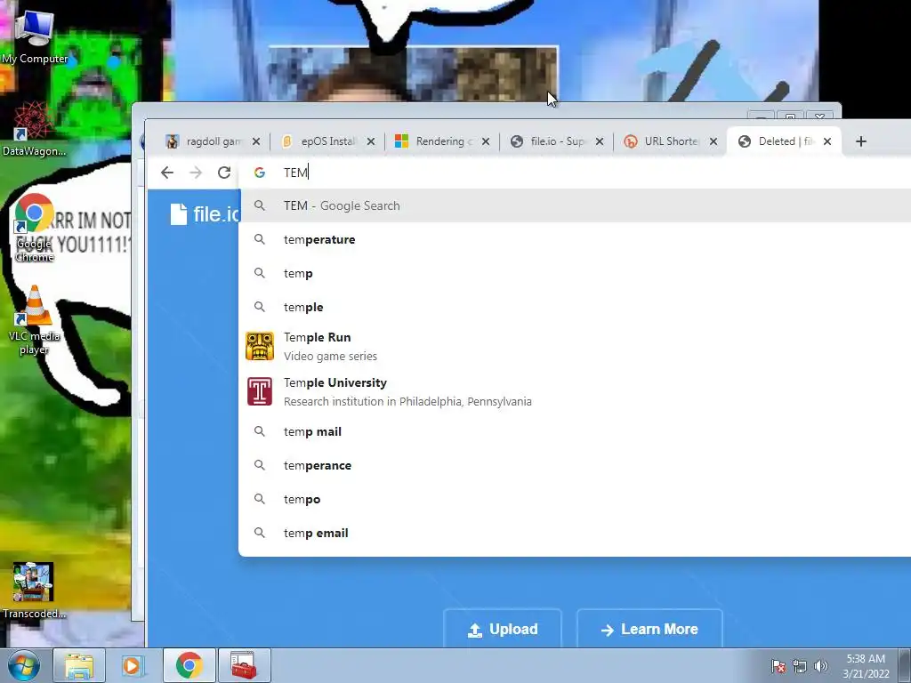Open the VLC media player desktop shortcut
This screenshot has height=683, width=911.
[35, 320]
